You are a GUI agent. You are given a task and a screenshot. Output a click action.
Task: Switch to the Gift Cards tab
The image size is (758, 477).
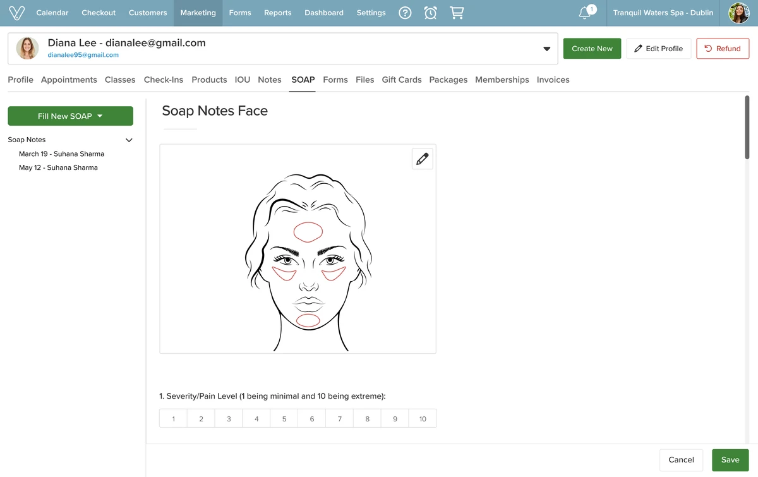click(x=402, y=80)
